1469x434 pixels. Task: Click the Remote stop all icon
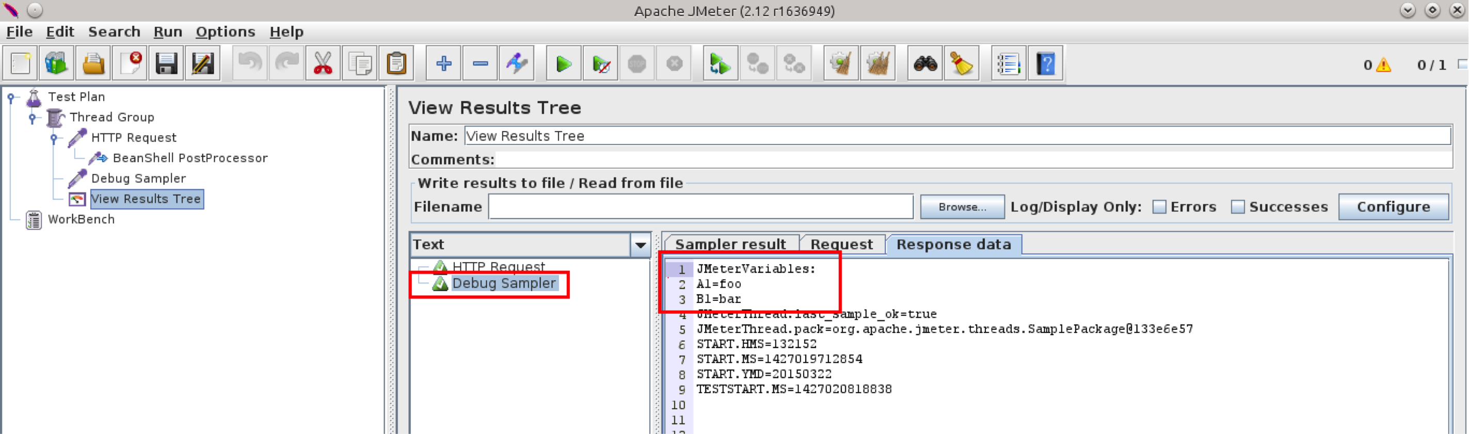point(757,63)
